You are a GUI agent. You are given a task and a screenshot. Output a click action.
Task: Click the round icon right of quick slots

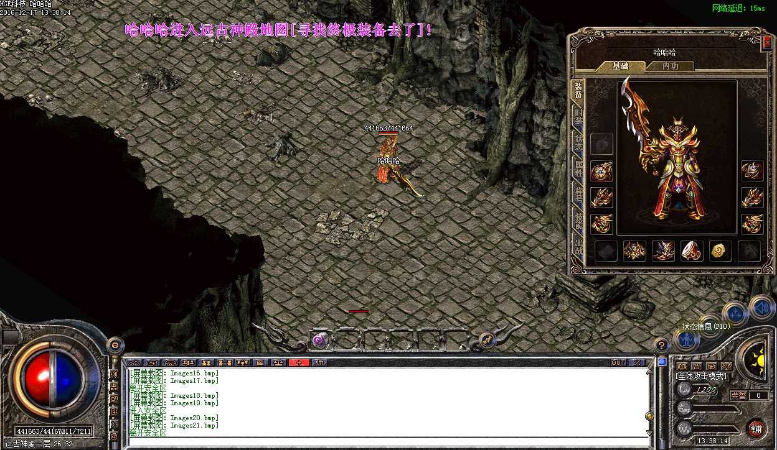coord(487,340)
